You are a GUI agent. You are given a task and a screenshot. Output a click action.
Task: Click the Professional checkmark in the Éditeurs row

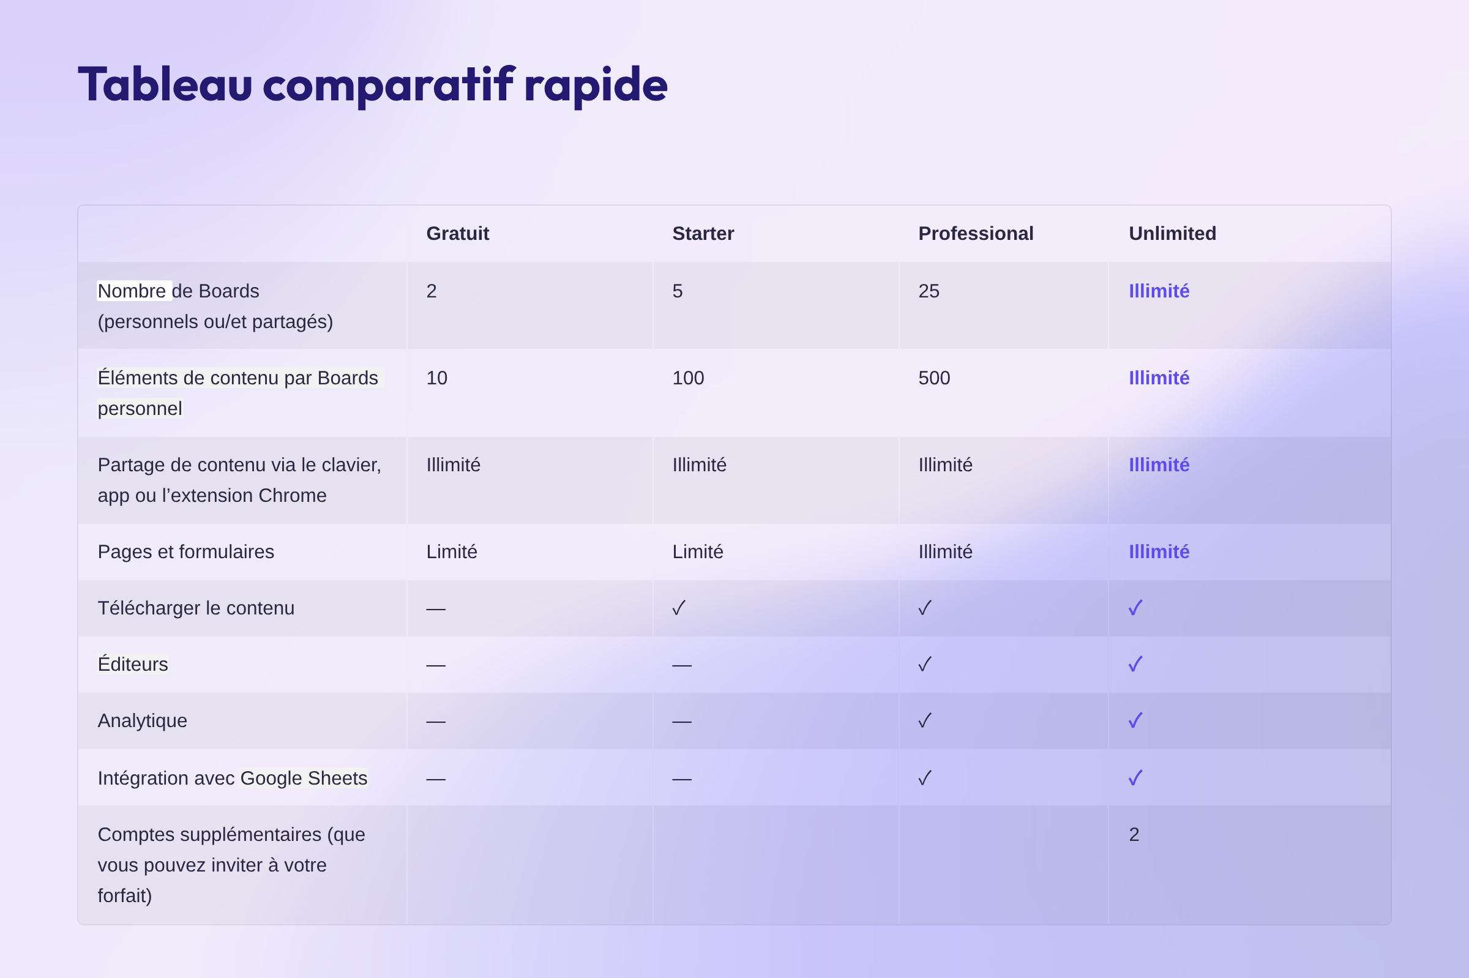click(x=925, y=663)
